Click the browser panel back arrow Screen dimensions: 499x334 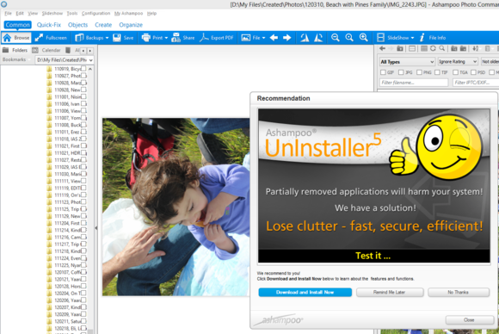(x=383, y=48)
